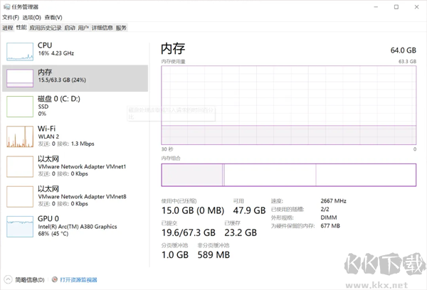This screenshot has height=290, width=427.
Task: Select the VMnet8 Ethernet adapter graph thumbnail
Action: (x=20, y=195)
